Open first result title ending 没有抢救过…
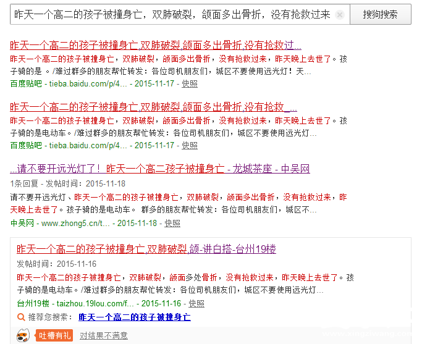 156,45
